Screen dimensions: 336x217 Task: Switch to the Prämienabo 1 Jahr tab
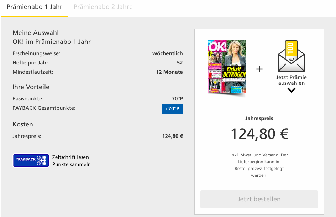35,7
